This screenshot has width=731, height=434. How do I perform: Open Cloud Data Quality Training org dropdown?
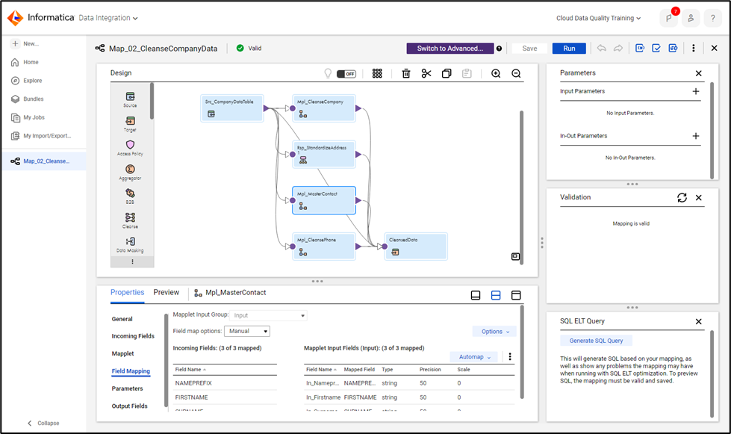tap(599, 18)
